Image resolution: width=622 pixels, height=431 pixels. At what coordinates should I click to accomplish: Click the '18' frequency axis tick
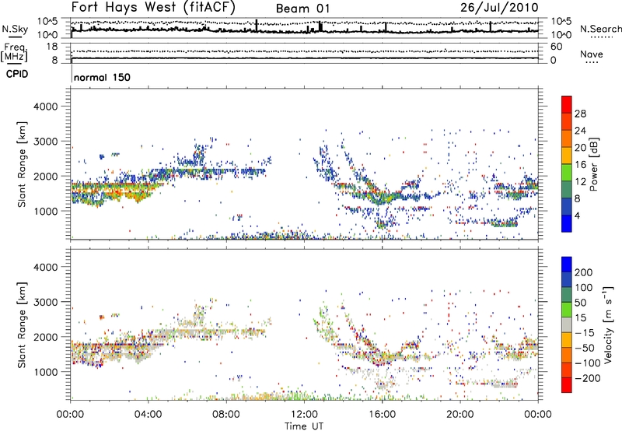pos(51,47)
